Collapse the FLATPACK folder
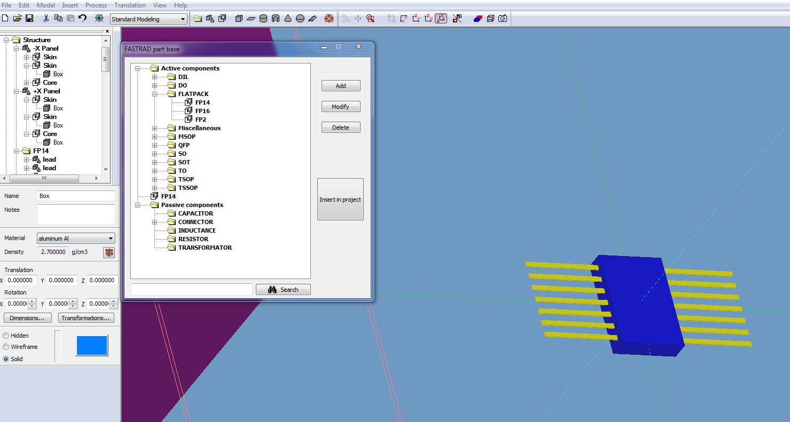The height and width of the screenshot is (422, 790). click(x=155, y=94)
